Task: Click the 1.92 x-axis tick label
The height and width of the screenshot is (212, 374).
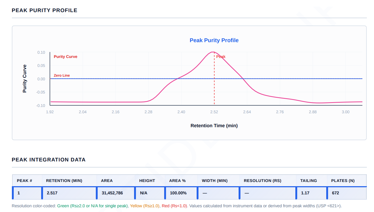Action: (x=50, y=112)
